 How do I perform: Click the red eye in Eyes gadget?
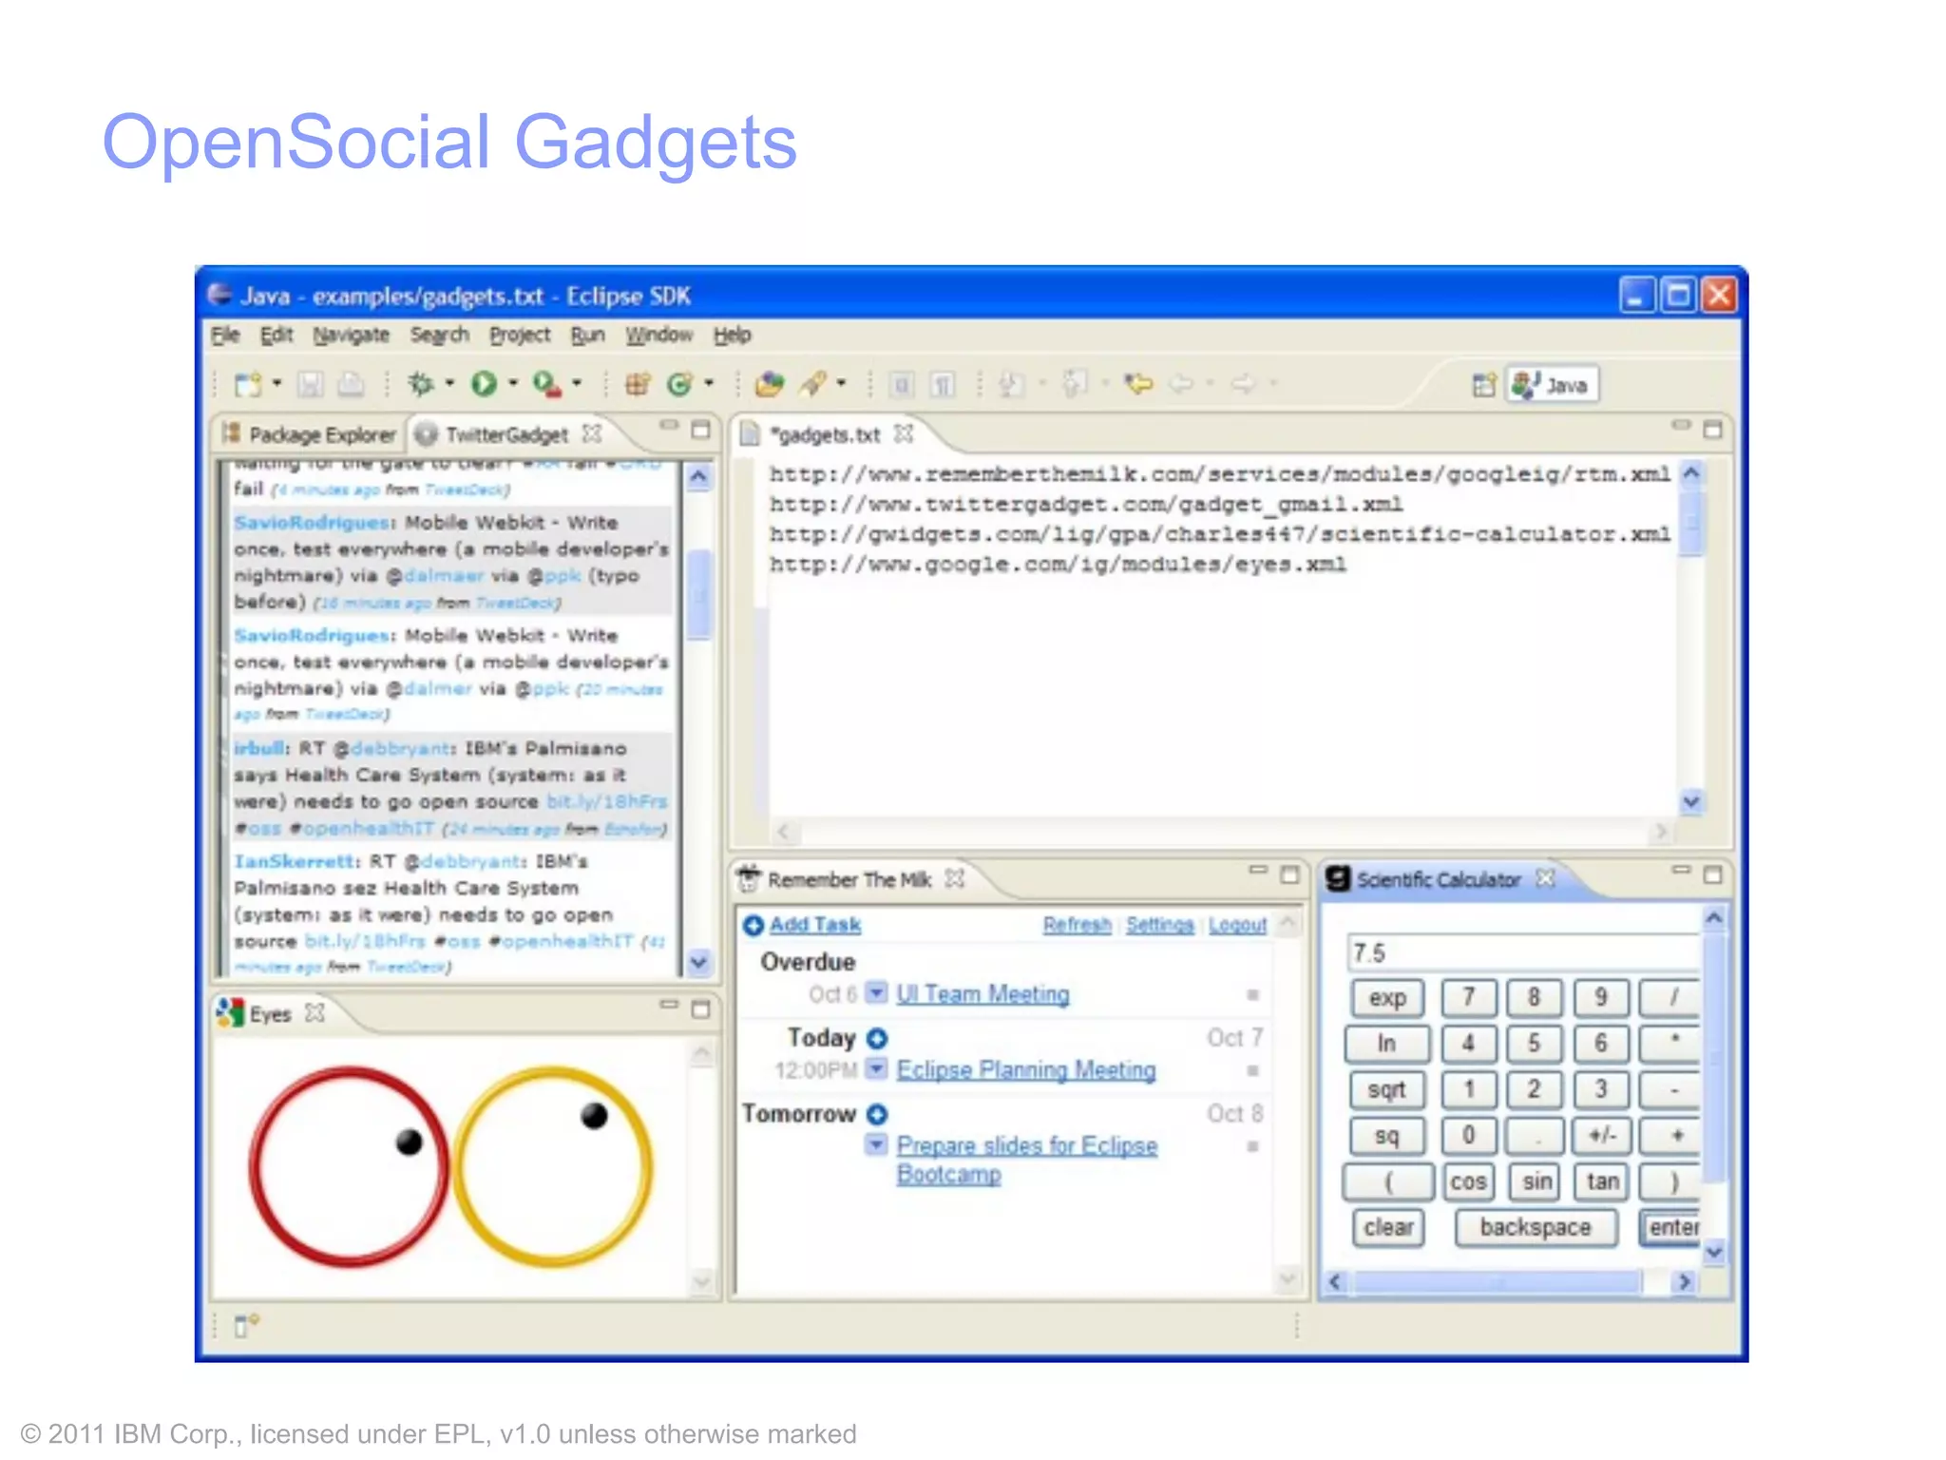(x=349, y=1165)
